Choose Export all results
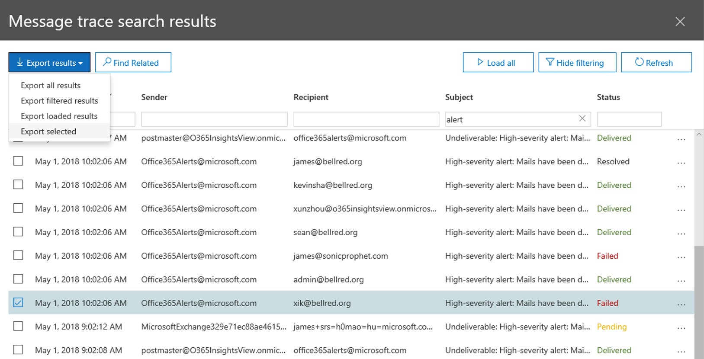The height and width of the screenshot is (359, 704). pos(51,86)
